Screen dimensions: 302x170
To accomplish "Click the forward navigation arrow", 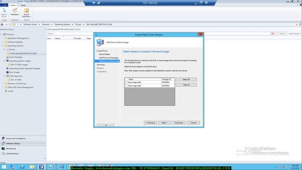I will (6, 25).
